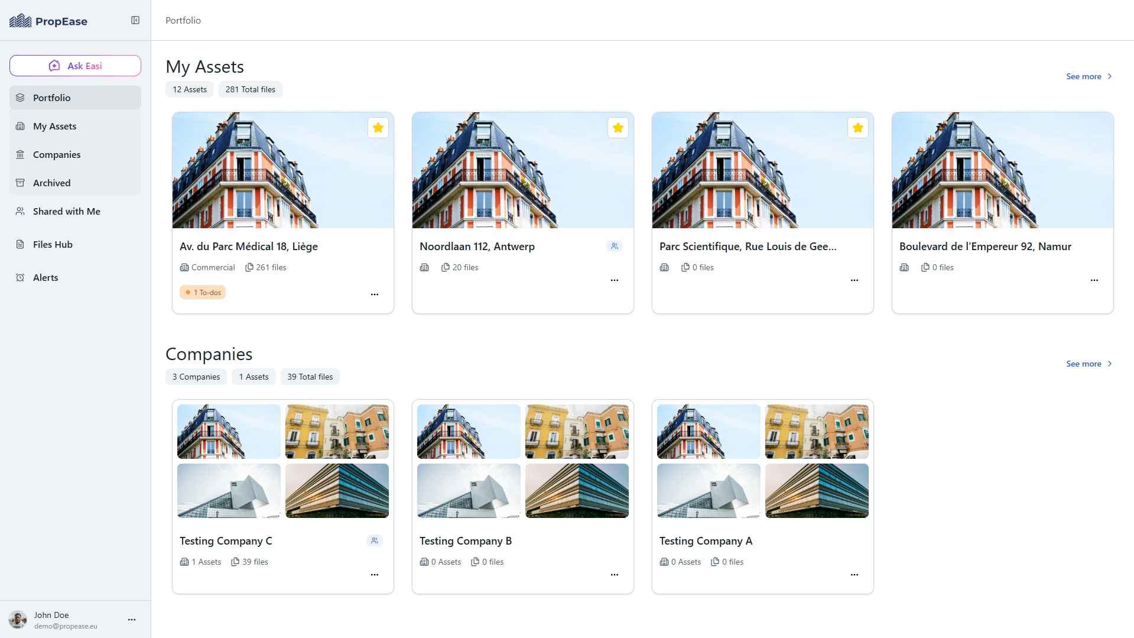
Task: Open Shared with Me
Action: (x=66, y=211)
